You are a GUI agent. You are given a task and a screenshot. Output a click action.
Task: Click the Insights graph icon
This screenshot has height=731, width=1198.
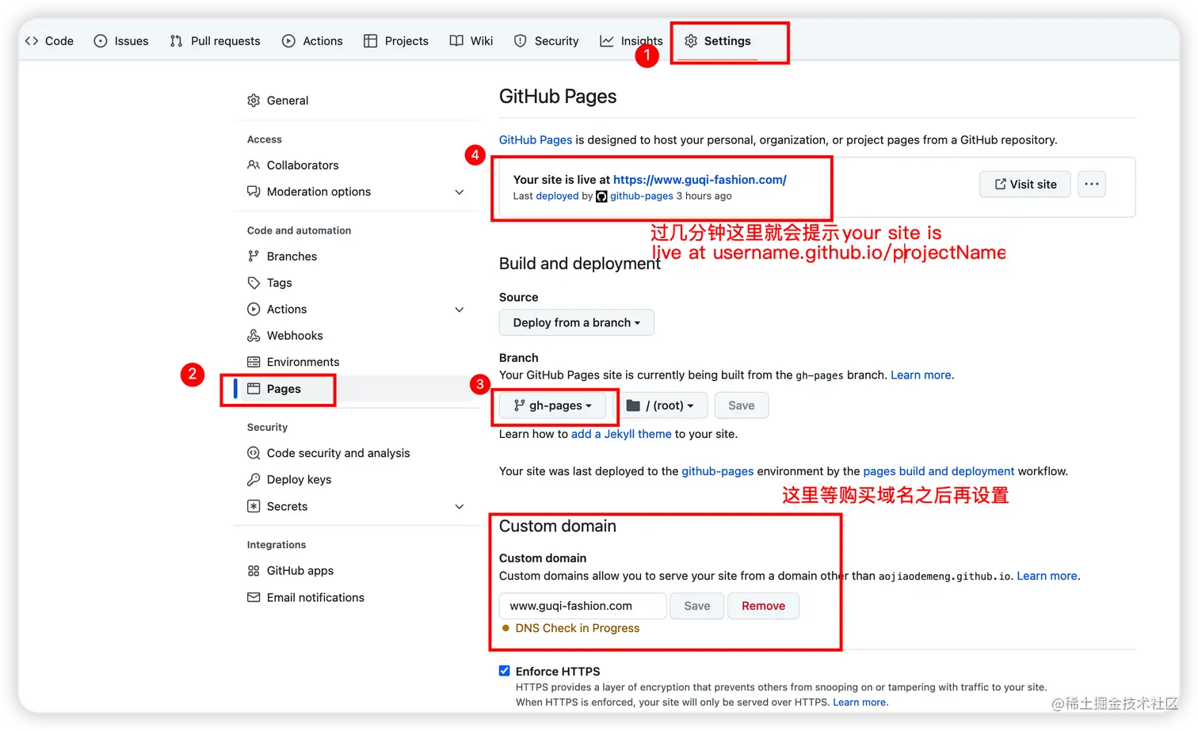click(x=607, y=41)
